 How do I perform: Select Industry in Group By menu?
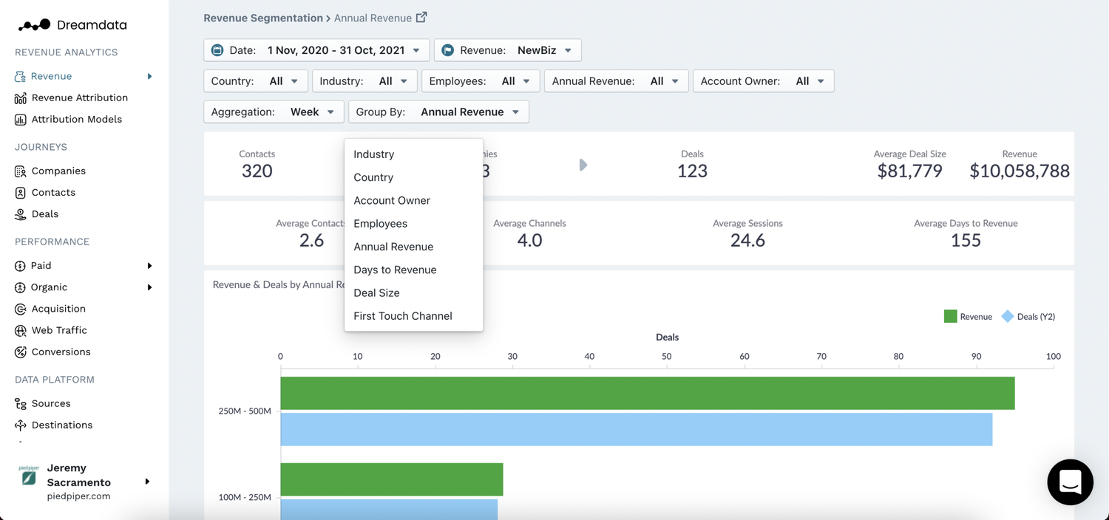[x=413, y=154]
